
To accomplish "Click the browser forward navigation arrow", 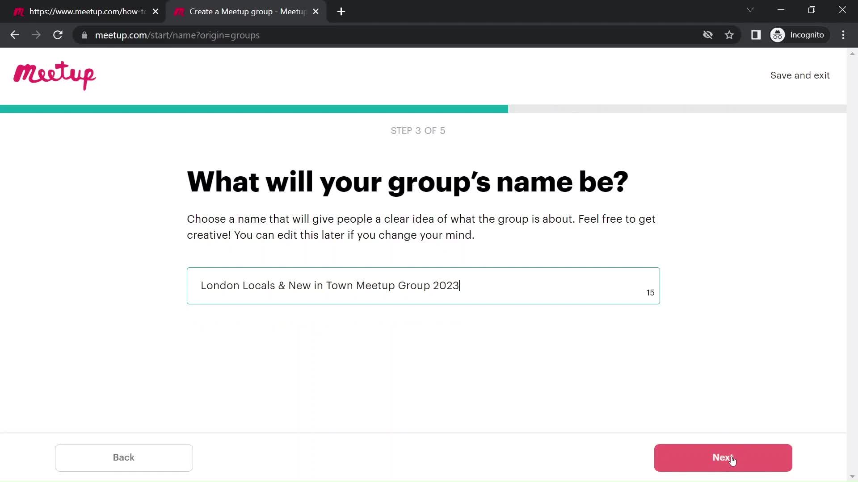I will [37, 35].
